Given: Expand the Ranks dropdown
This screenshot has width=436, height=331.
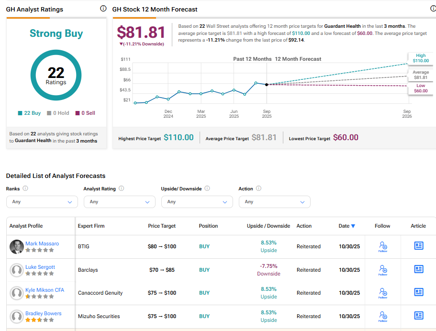Looking at the screenshot, I should 42,202.
